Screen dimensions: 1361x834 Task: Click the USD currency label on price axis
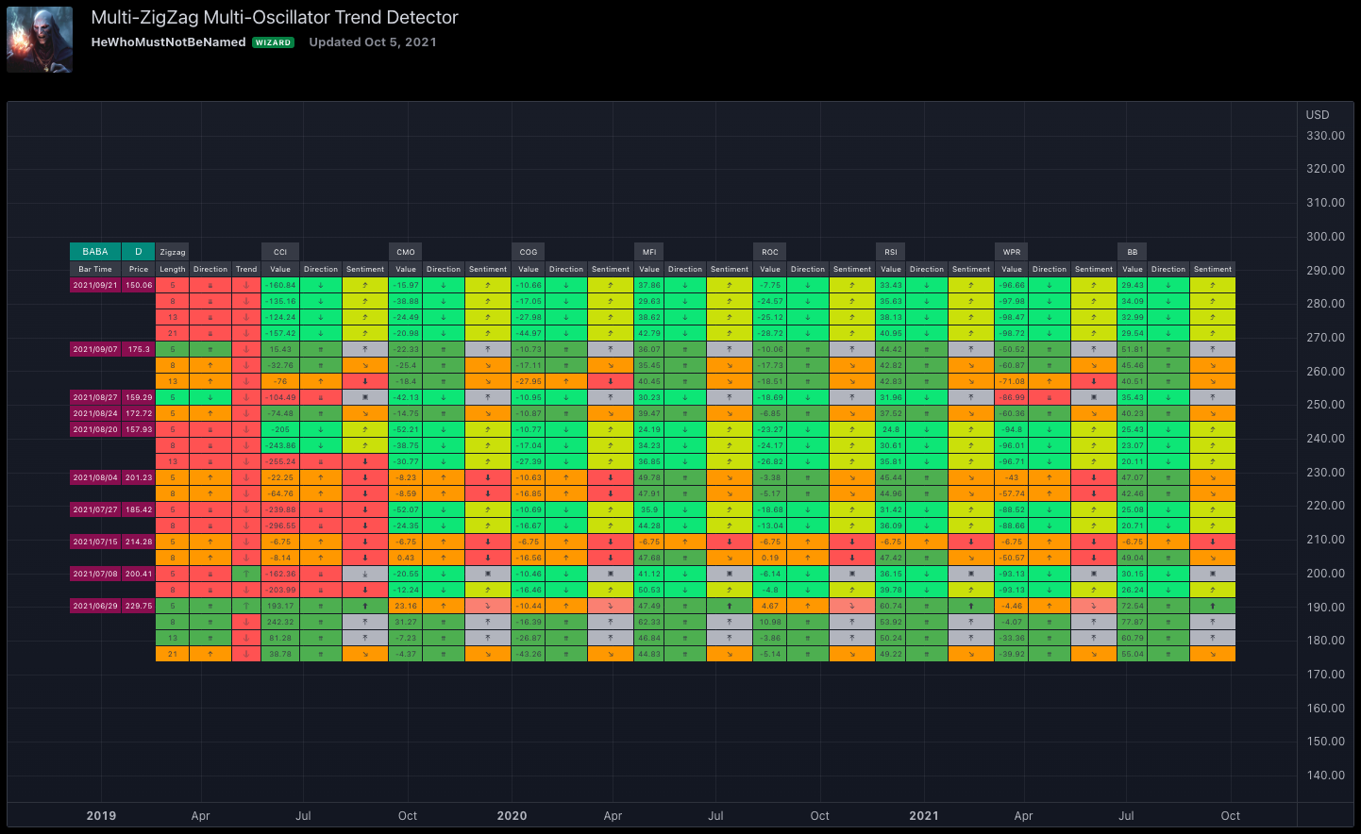click(x=1318, y=115)
